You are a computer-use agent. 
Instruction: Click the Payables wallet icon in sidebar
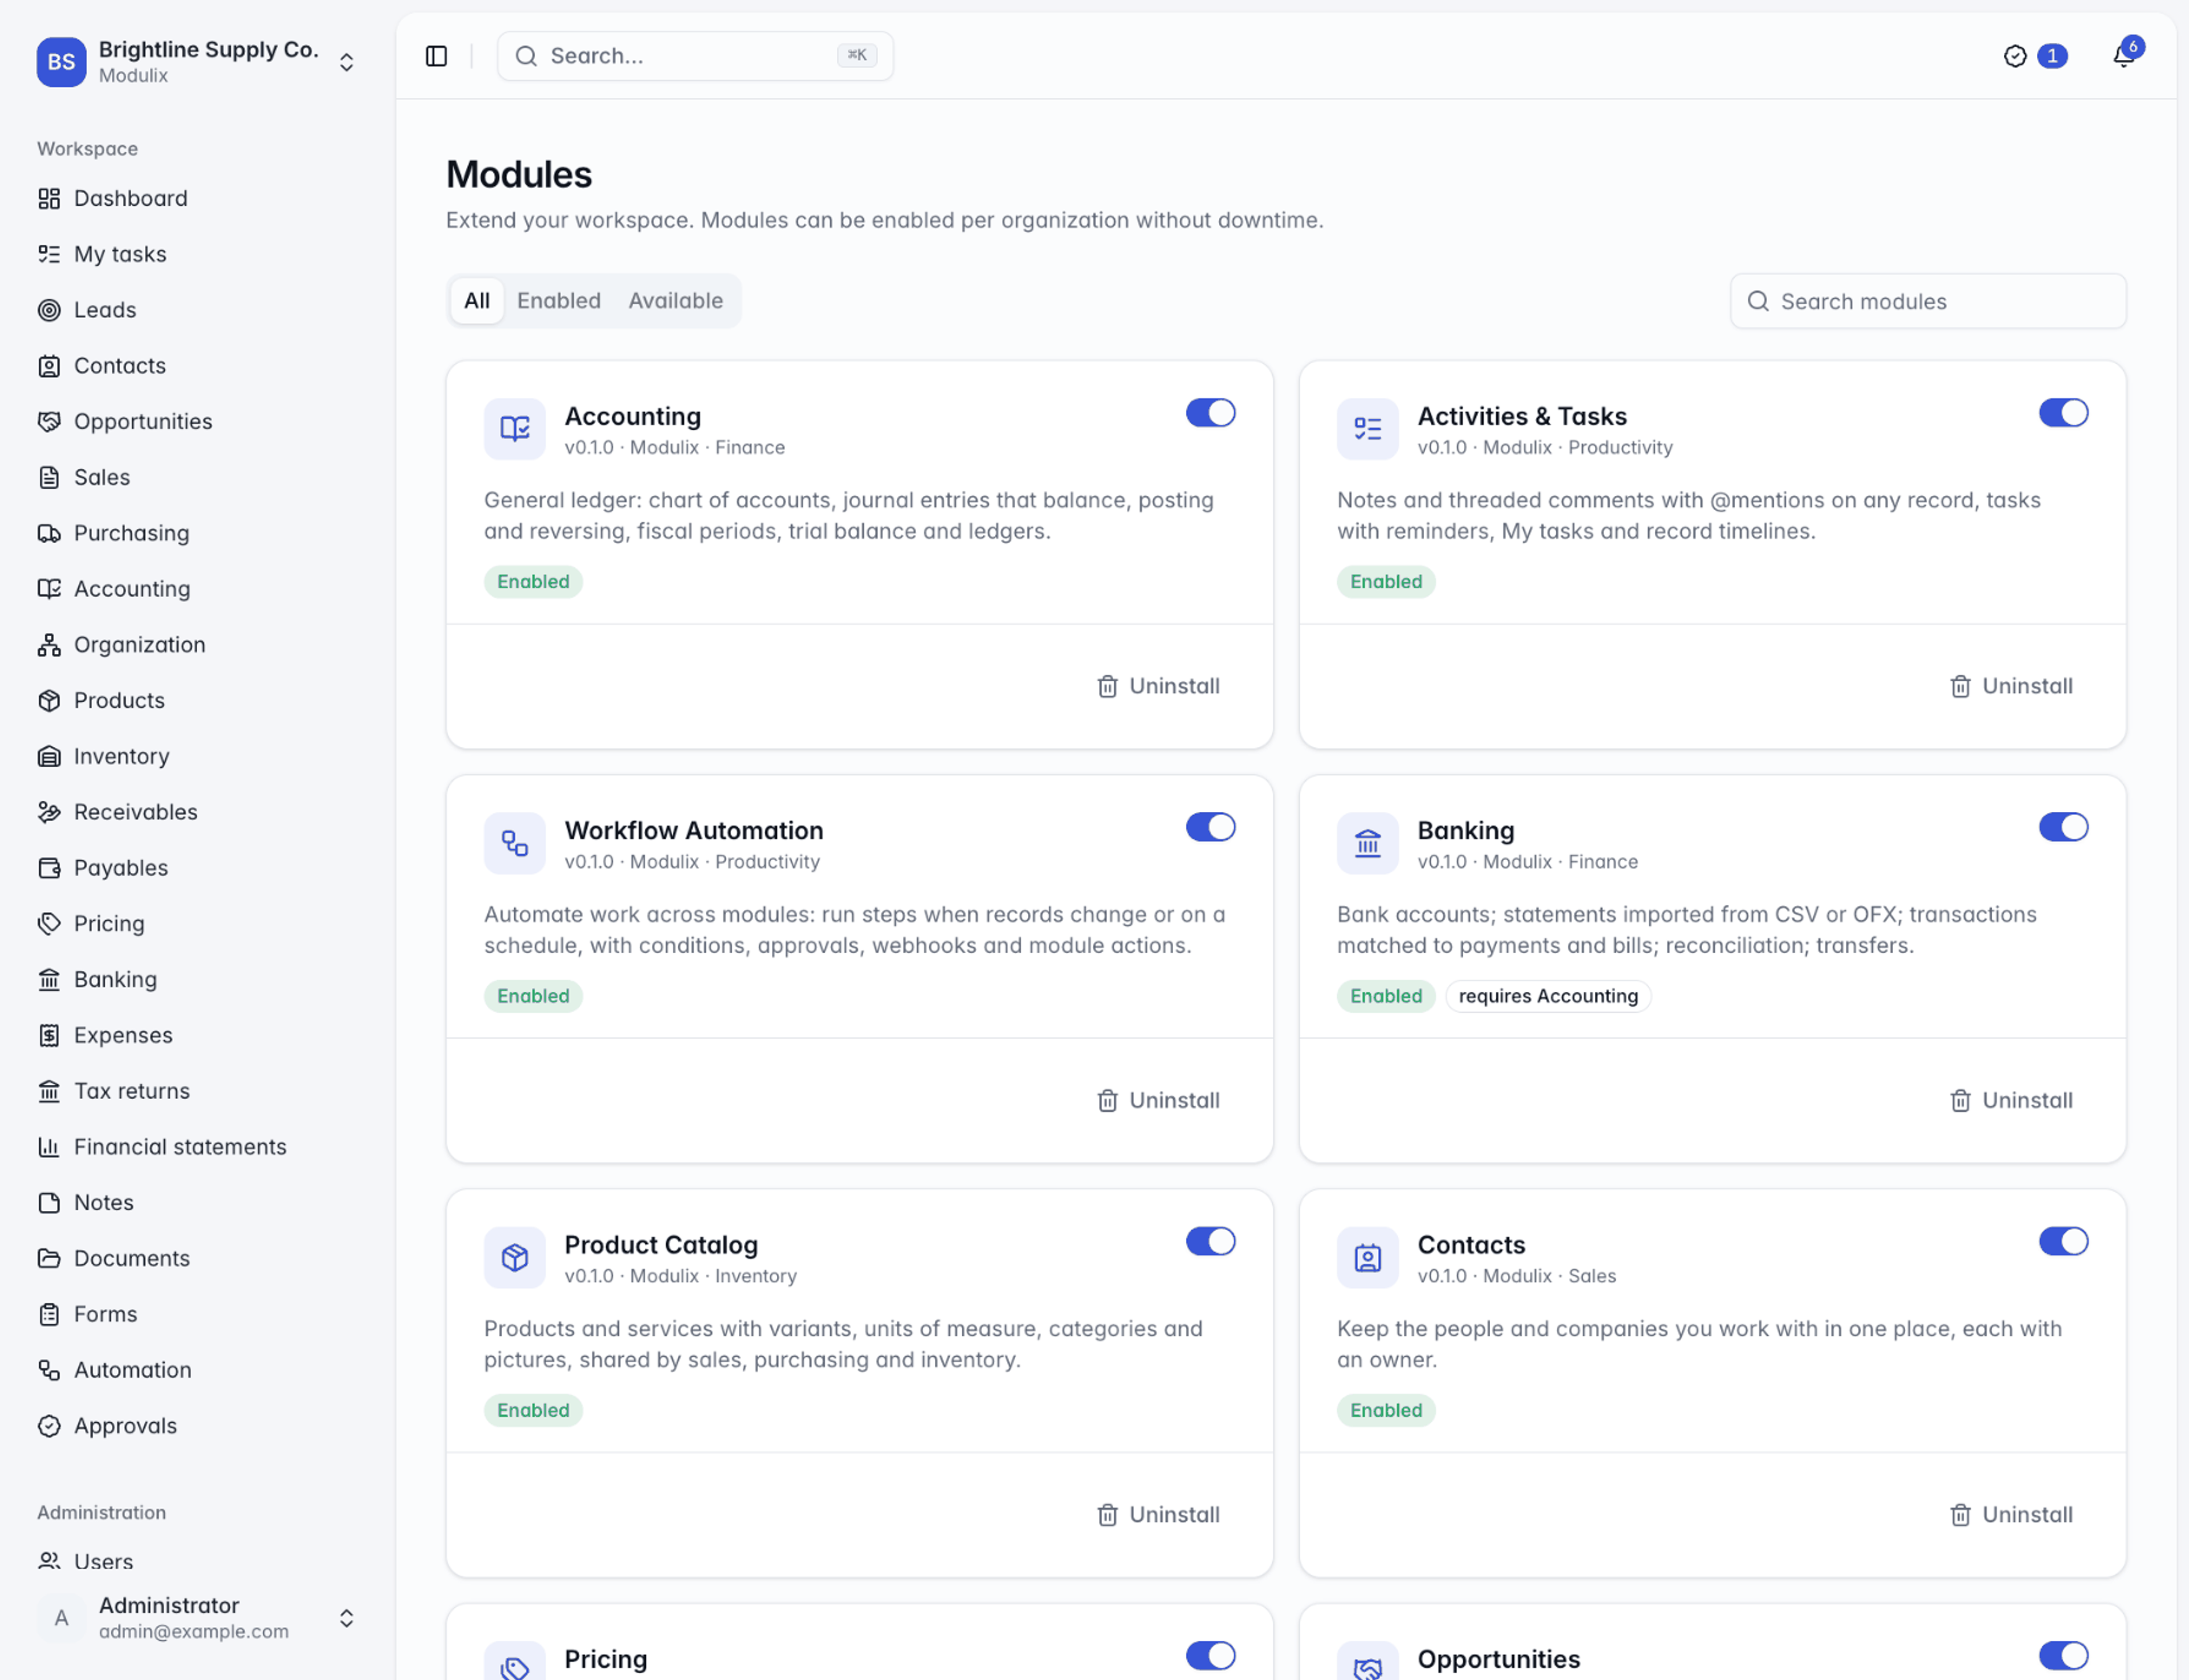(x=49, y=868)
